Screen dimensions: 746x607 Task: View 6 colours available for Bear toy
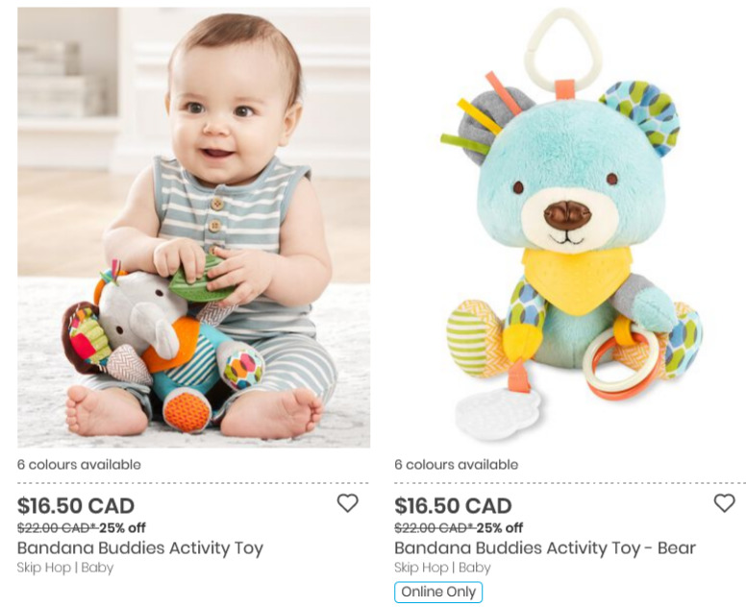pyautogui.click(x=457, y=465)
